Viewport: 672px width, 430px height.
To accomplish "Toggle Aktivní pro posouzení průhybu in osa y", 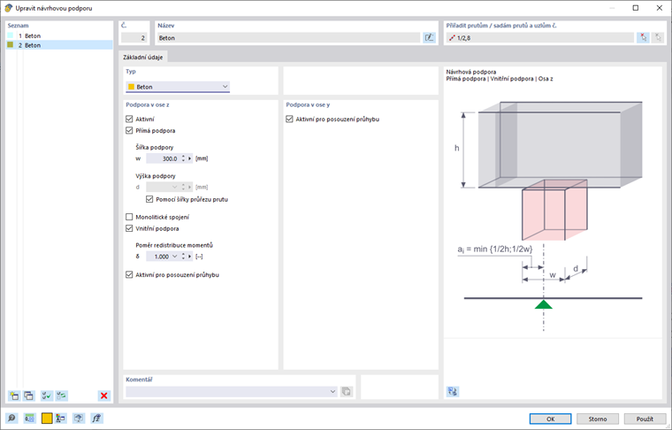I will [x=289, y=119].
